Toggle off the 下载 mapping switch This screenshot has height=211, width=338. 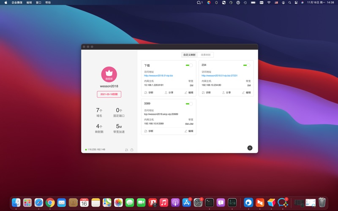(x=189, y=65)
